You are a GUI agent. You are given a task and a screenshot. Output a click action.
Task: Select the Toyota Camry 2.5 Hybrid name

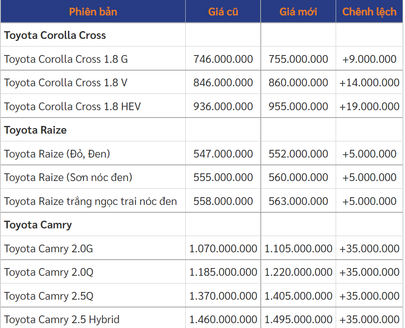pos(62,319)
